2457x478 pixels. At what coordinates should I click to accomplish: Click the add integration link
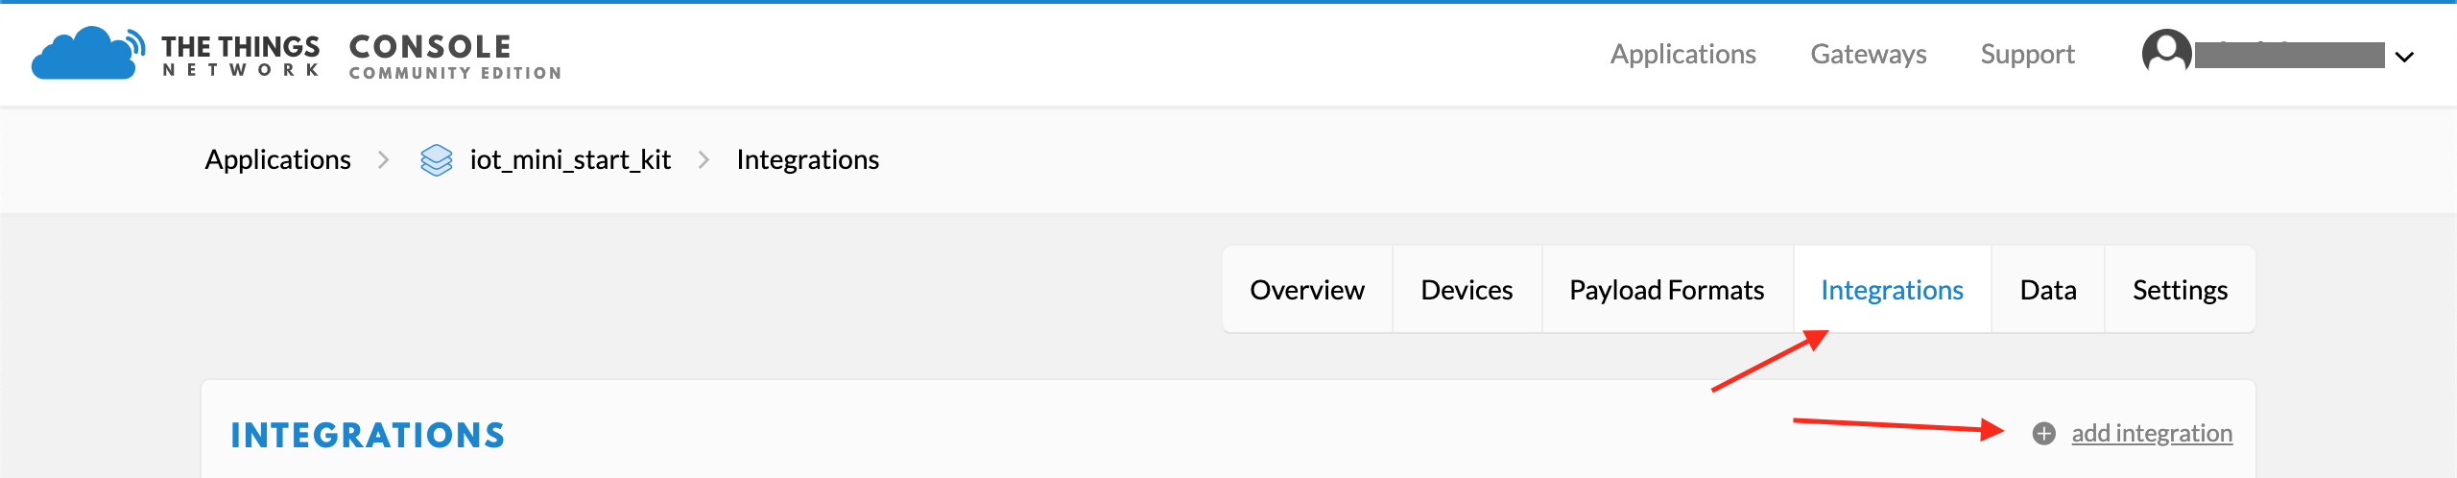coord(2152,434)
